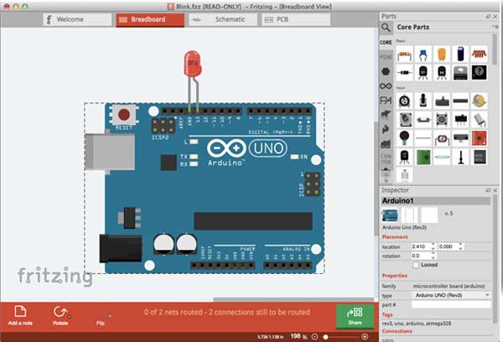This screenshot has width=503, height=342.
Task: Click the factory-icon parts bin
Action: tap(386, 143)
